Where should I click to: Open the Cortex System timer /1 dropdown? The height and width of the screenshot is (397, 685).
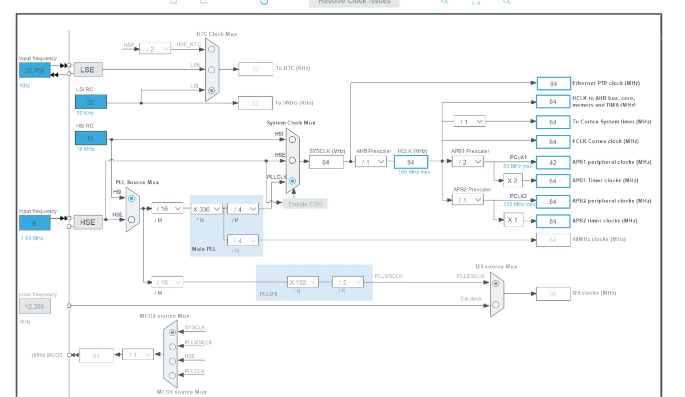point(469,122)
